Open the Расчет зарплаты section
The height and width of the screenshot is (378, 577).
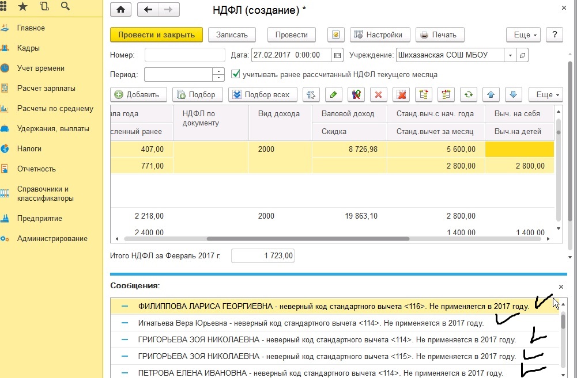point(46,89)
